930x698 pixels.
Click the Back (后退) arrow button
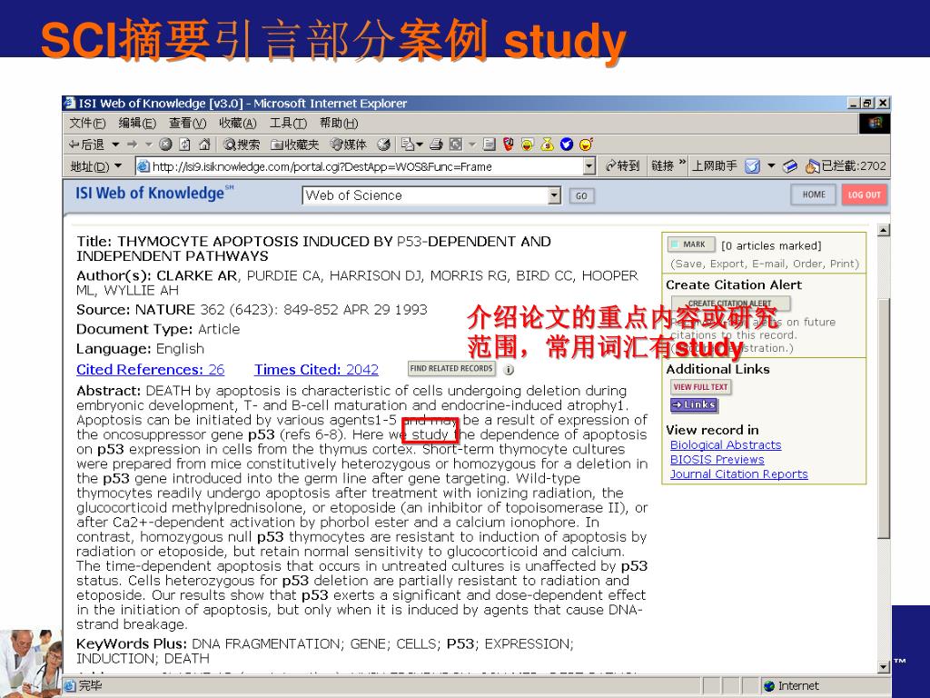click(x=86, y=145)
